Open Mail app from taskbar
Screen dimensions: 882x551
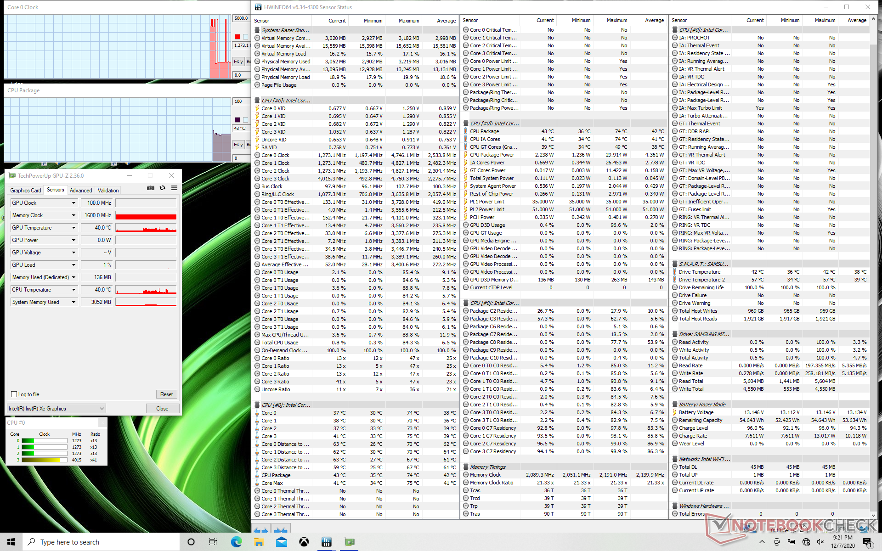pyautogui.click(x=281, y=542)
